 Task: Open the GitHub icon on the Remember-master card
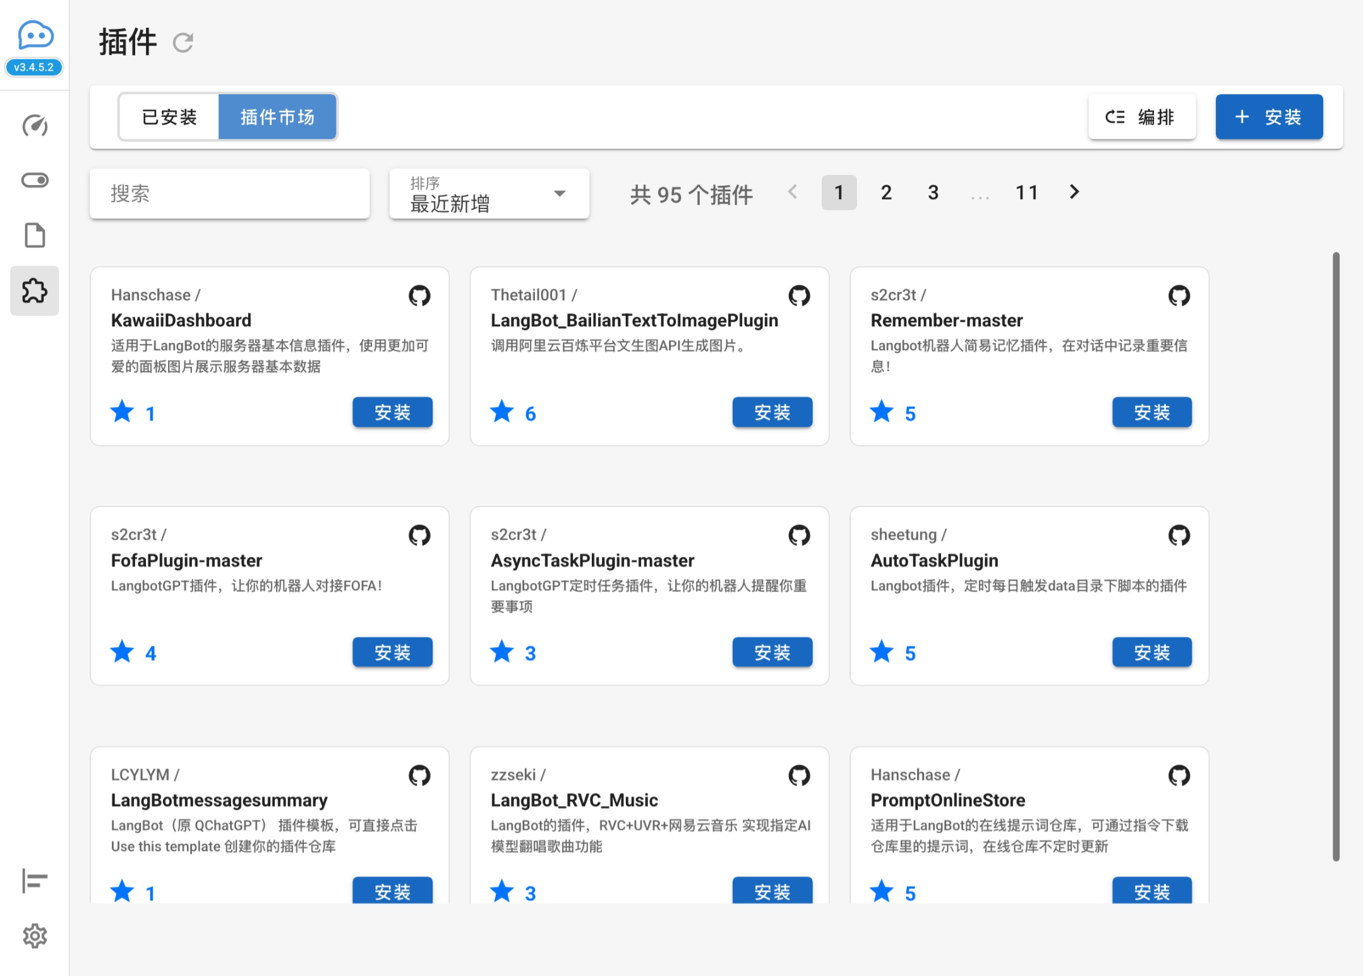(x=1179, y=295)
